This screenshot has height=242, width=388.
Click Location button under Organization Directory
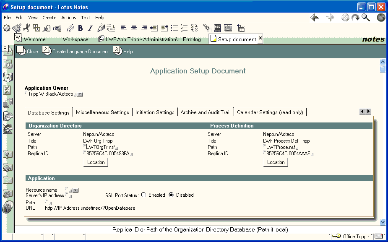click(x=96, y=162)
